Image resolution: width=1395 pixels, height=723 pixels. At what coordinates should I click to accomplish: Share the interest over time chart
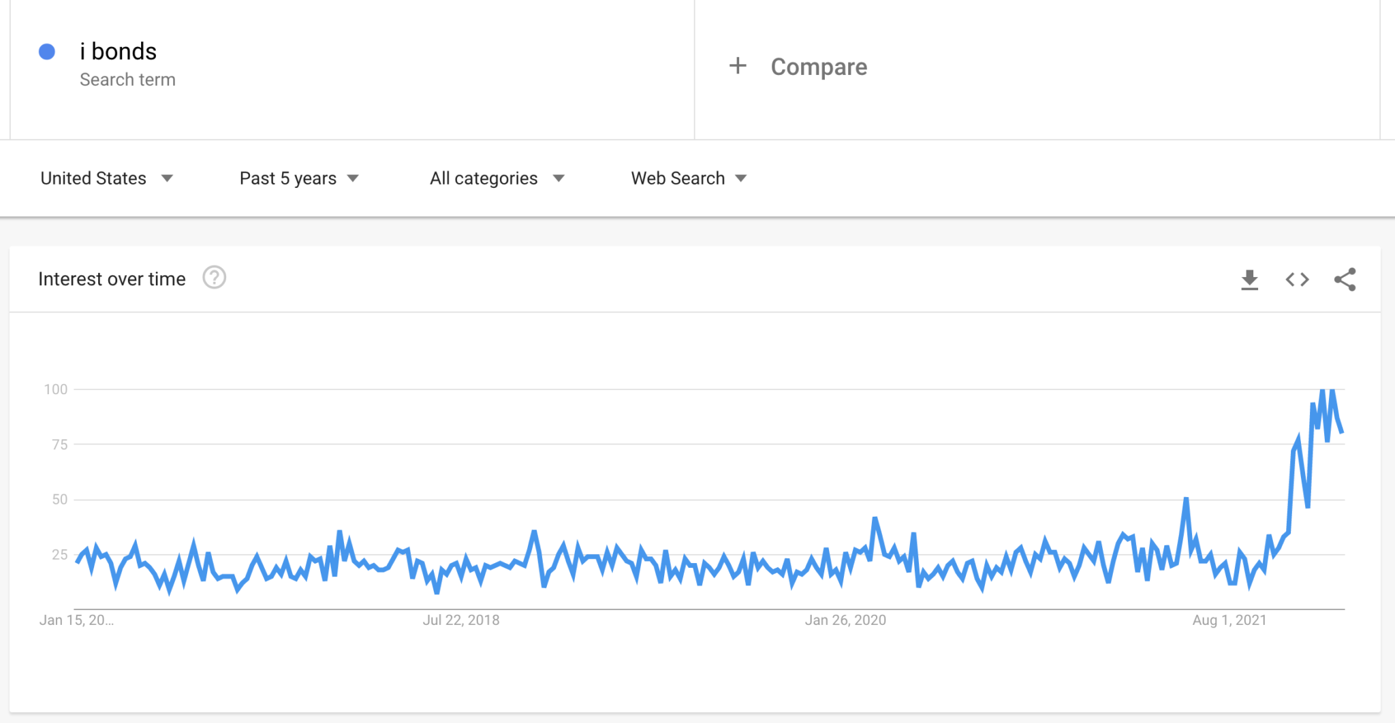(x=1345, y=280)
